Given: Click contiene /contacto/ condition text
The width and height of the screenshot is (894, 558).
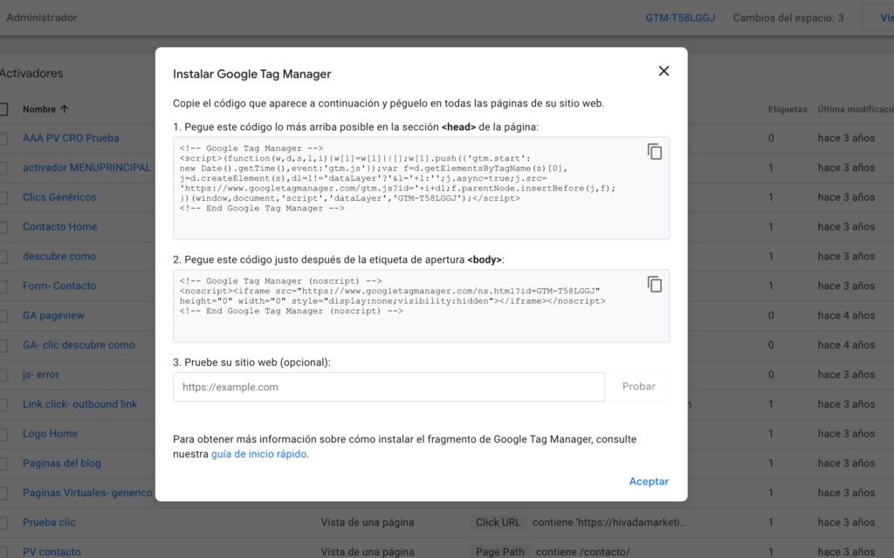Looking at the screenshot, I should point(582,552).
